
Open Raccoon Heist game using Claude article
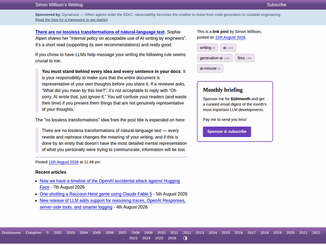(x=96, y=194)
